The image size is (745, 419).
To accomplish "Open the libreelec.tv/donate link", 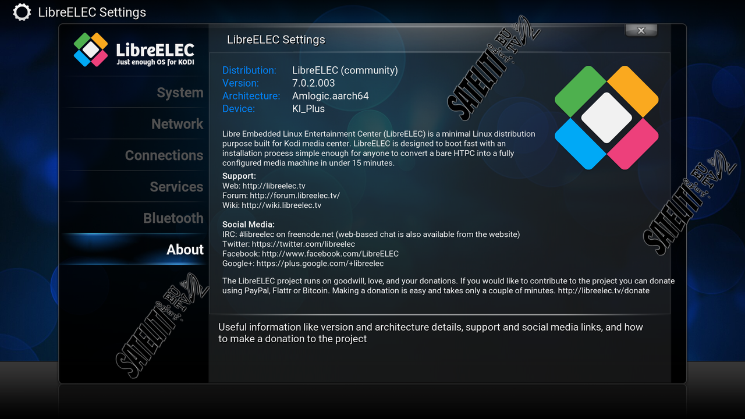I will click(x=604, y=290).
